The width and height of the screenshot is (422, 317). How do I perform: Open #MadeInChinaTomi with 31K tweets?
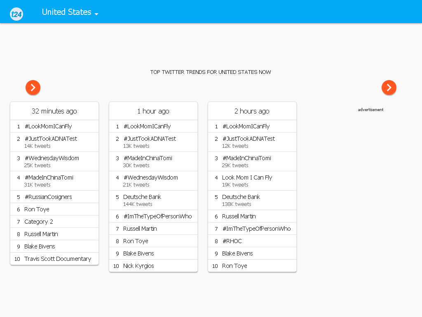pos(54,181)
